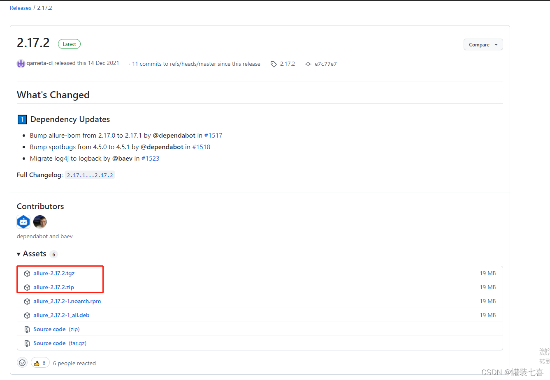Click the file-zip icon beside Source code (zip)
This screenshot has width=550, height=380.
27,329
